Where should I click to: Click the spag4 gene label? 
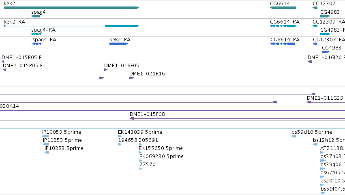pyautogui.click(x=39, y=12)
